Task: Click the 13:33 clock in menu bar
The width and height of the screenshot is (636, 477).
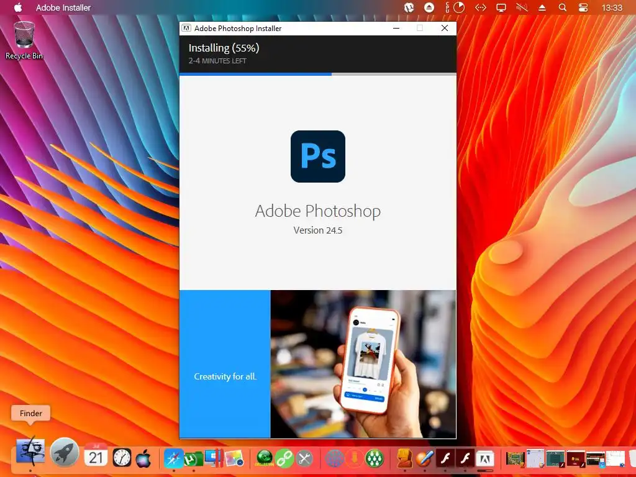Action: [x=612, y=7]
